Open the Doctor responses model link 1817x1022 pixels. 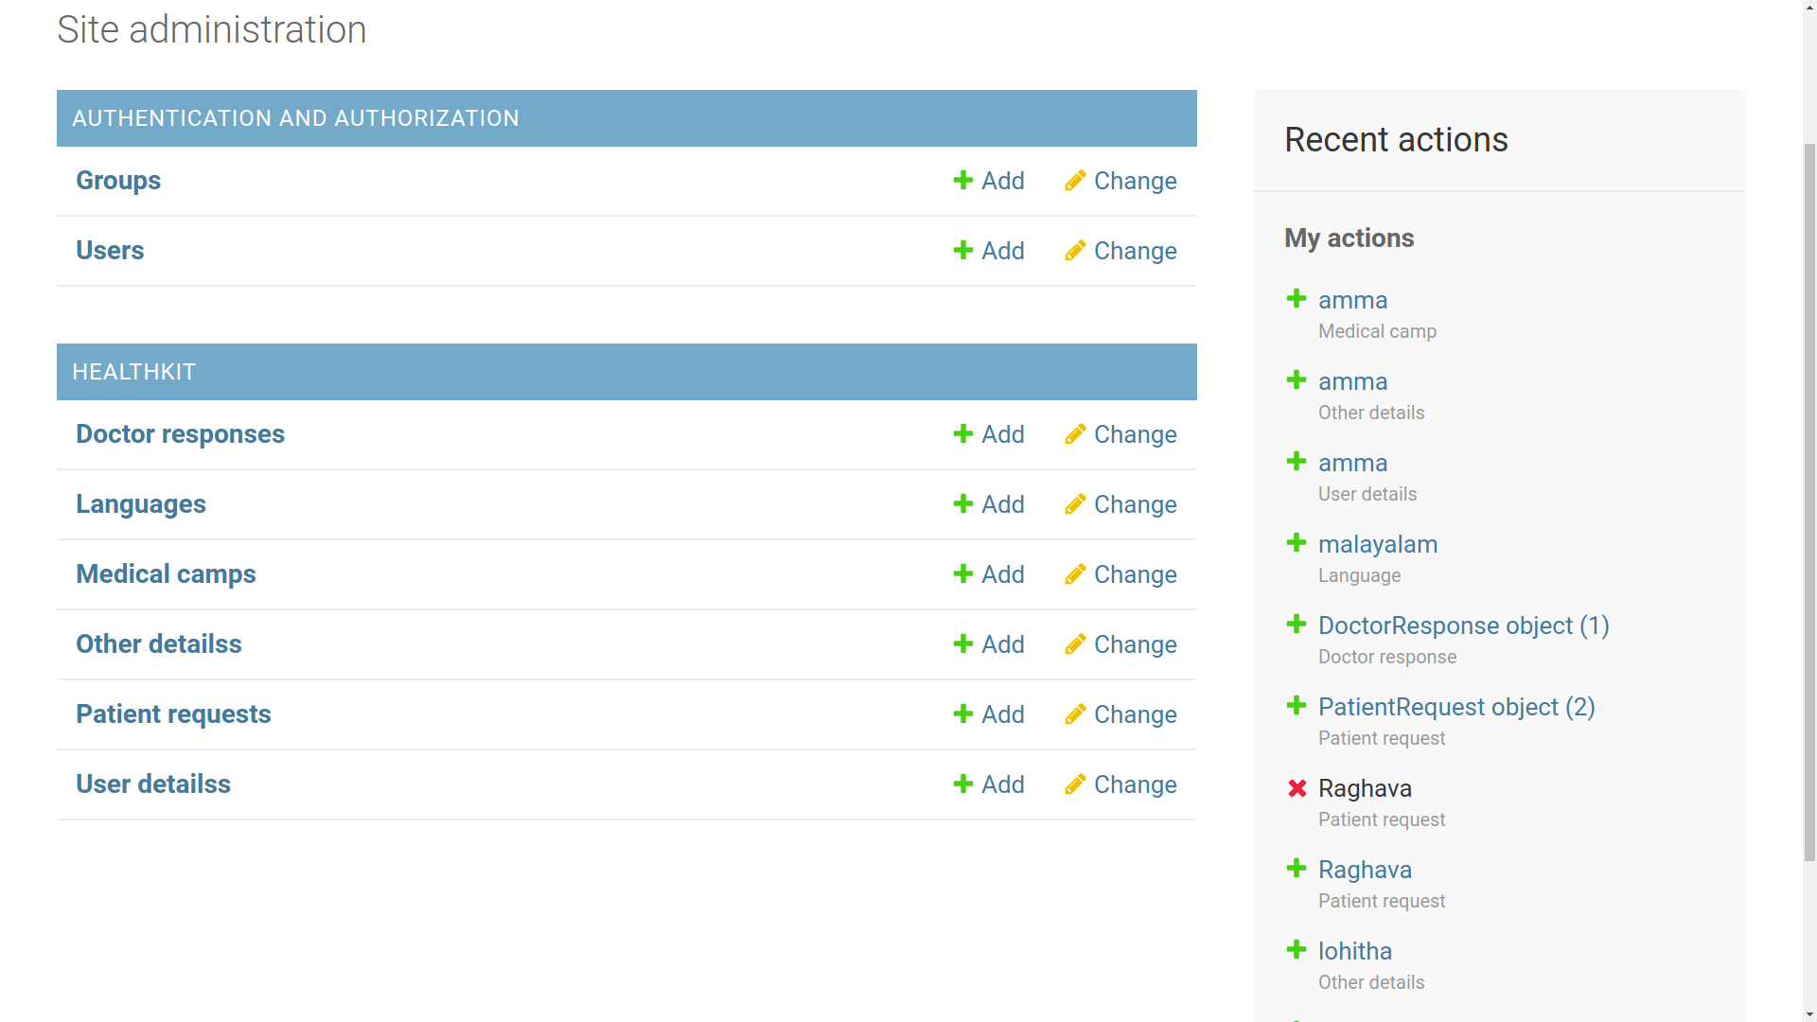tap(180, 434)
